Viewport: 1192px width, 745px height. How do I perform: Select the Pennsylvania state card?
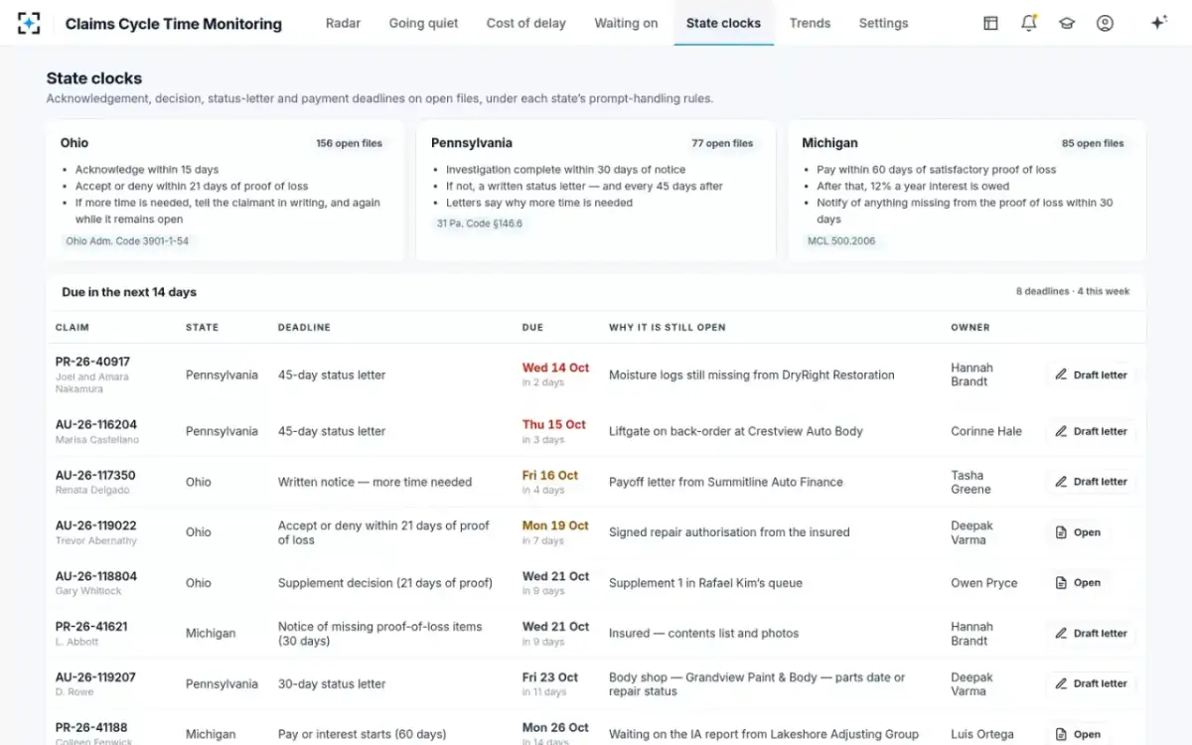pos(596,191)
